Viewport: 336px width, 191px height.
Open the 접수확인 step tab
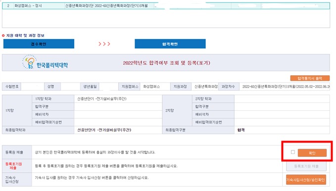[x=39, y=44]
